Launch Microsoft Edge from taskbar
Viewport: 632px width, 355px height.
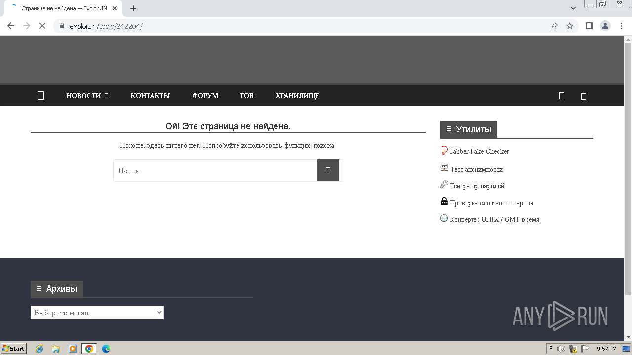point(106,349)
